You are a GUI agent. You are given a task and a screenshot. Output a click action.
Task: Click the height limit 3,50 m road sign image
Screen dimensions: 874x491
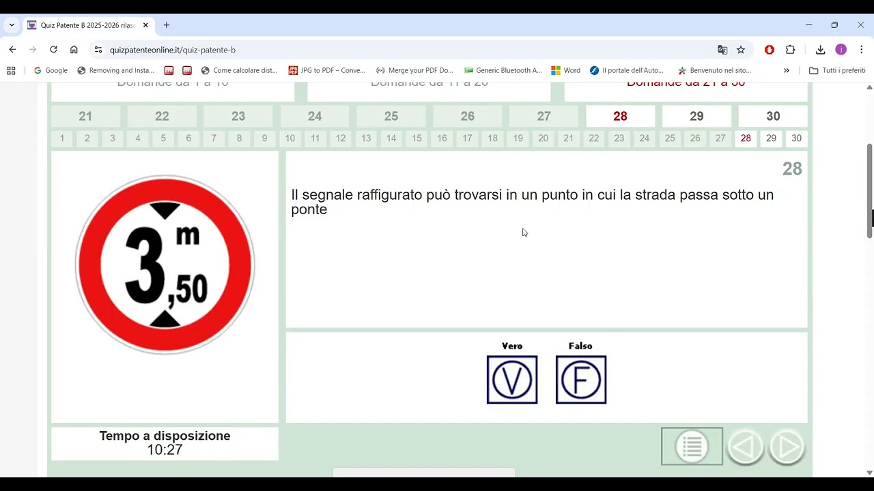pos(165,265)
